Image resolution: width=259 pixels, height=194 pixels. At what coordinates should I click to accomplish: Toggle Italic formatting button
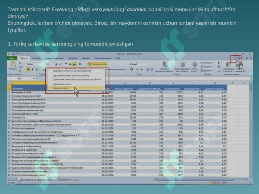pos(32,69)
